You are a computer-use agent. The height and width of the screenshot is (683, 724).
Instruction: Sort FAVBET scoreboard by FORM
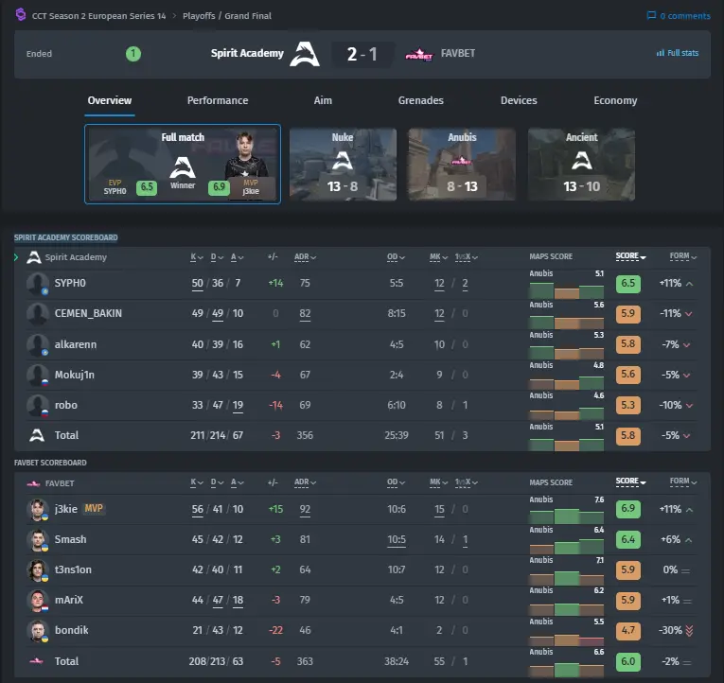tap(683, 482)
